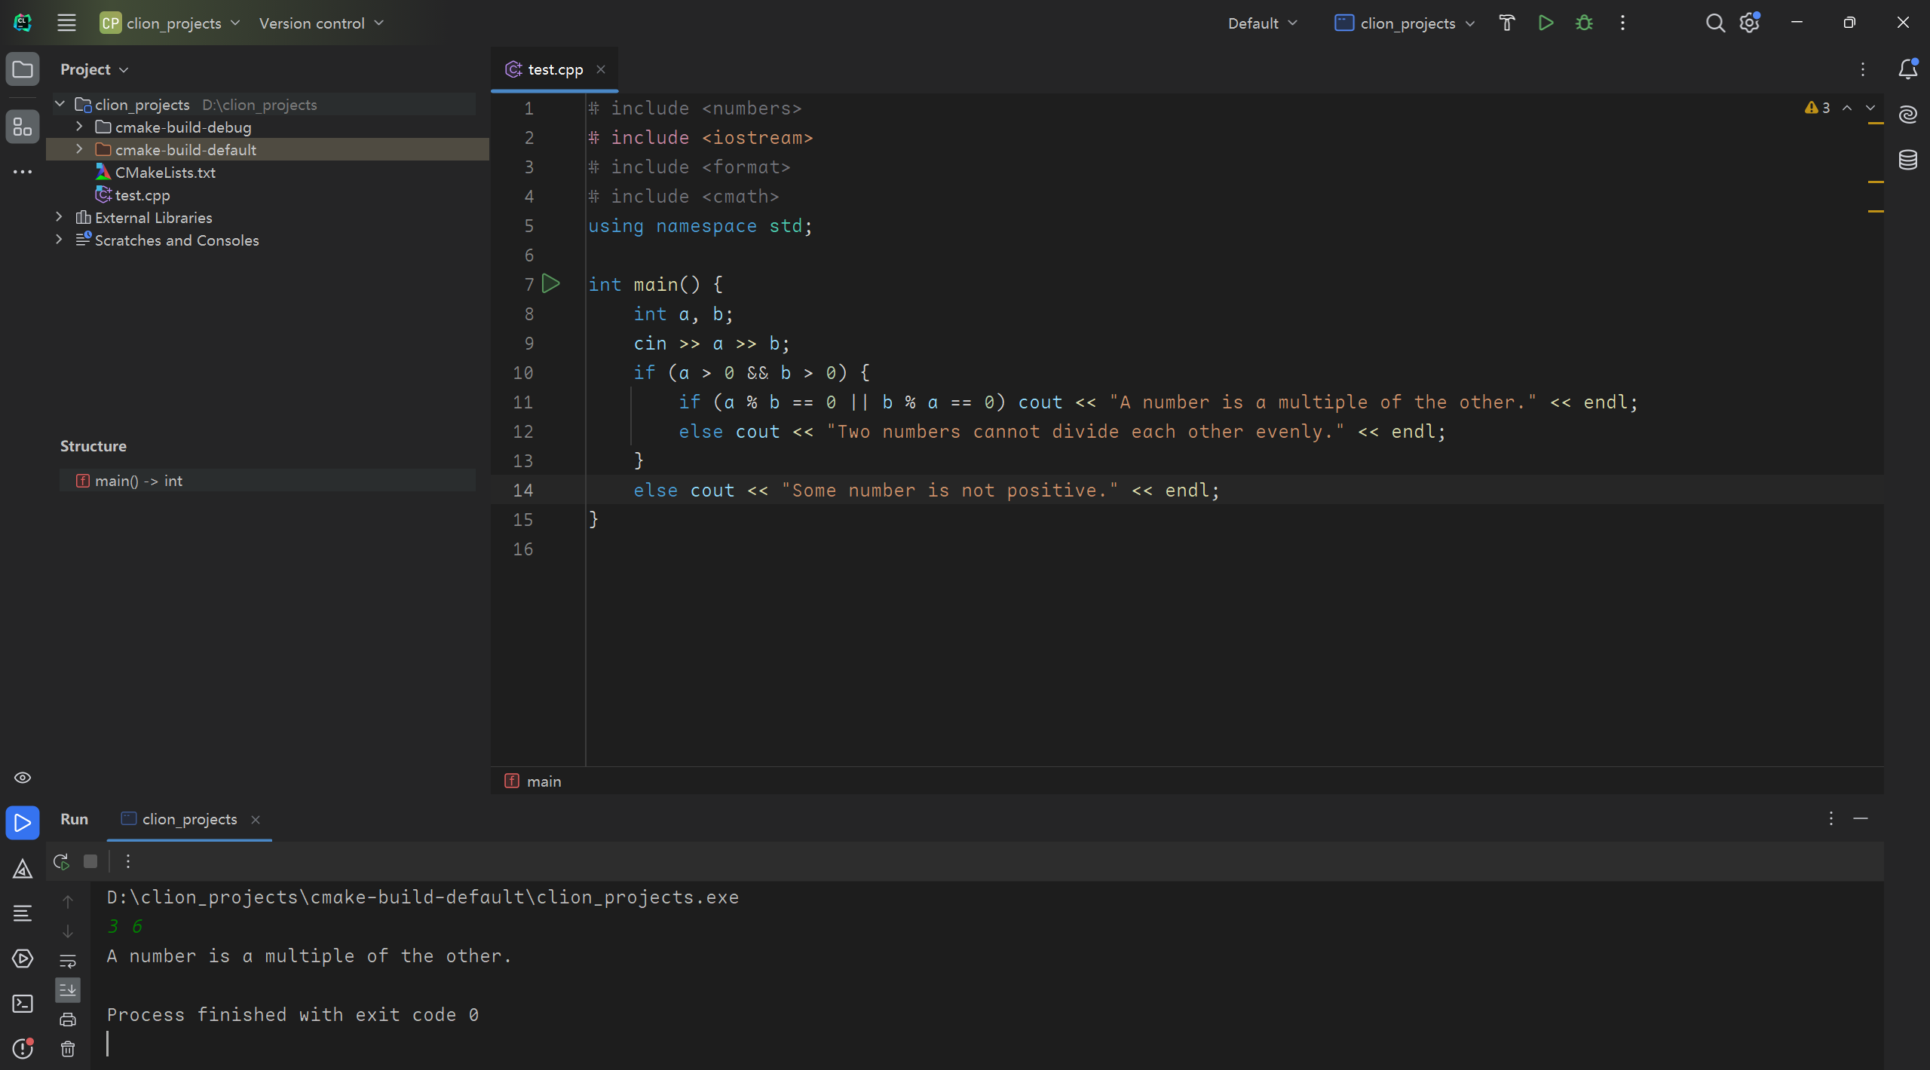Expand the External Libraries node

pyautogui.click(x=59, y=218)
